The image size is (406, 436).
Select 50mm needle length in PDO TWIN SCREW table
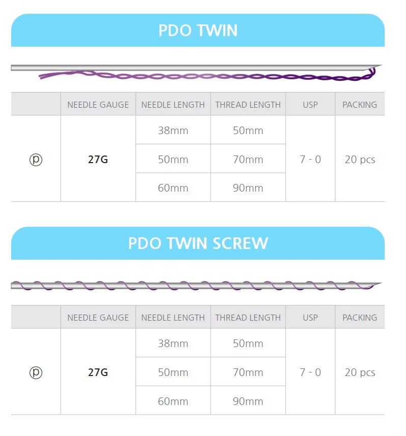point(173,372)
